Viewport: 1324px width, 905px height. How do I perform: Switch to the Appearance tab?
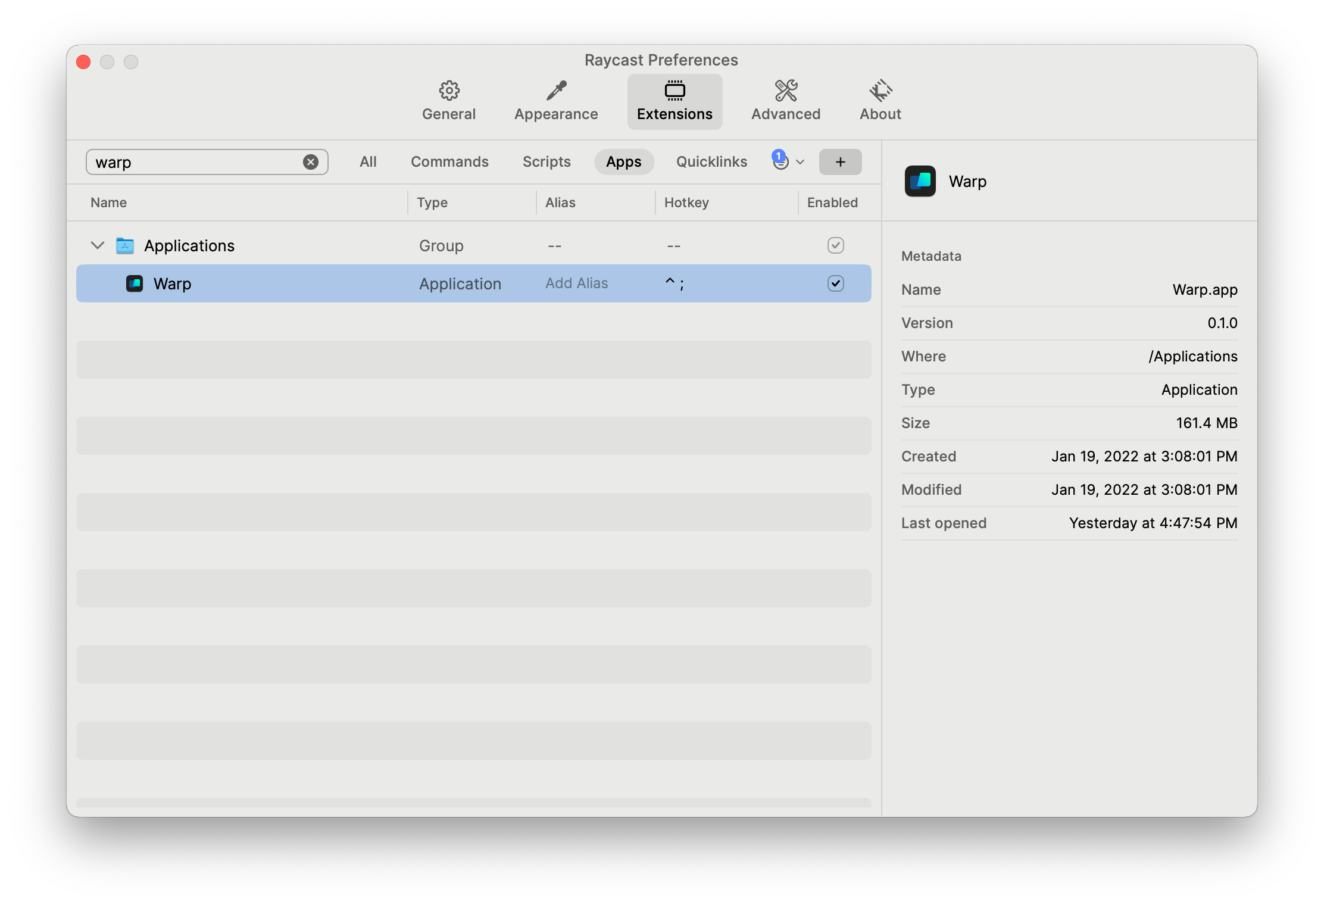click(556, 102)
